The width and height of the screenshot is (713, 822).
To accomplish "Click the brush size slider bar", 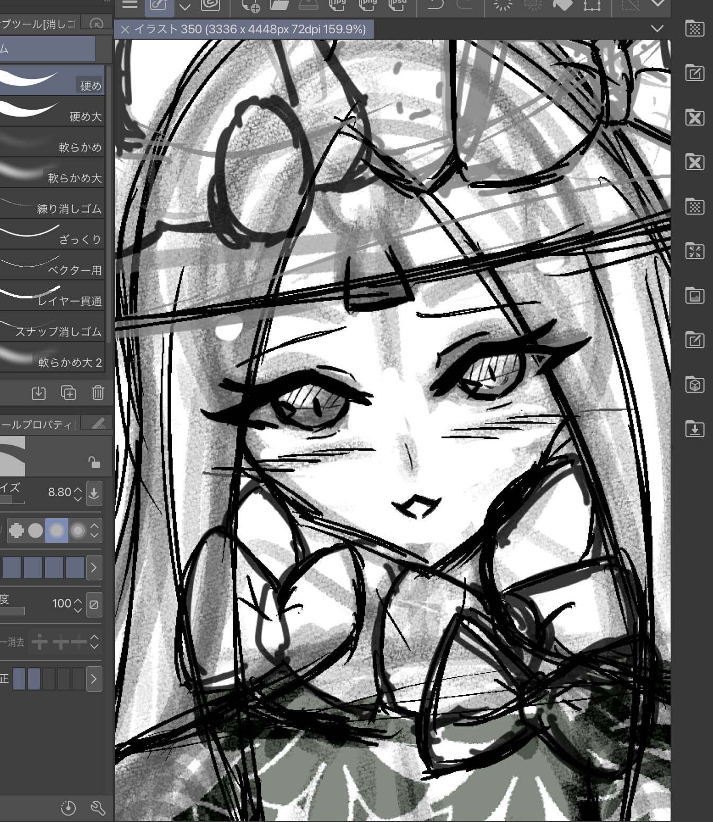I will click(x=12, y=500).
